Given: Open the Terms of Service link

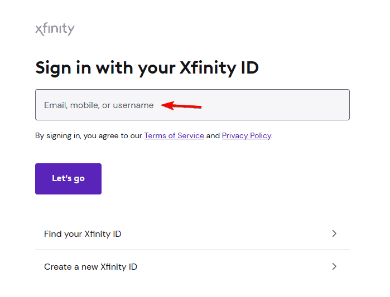Looking at the screenshot, I should [174, 135].
